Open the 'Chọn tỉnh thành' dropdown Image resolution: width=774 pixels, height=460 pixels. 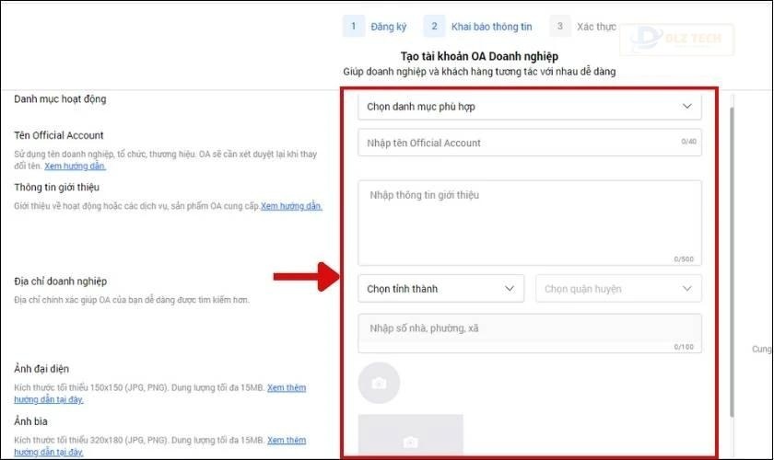coord(440,289)
